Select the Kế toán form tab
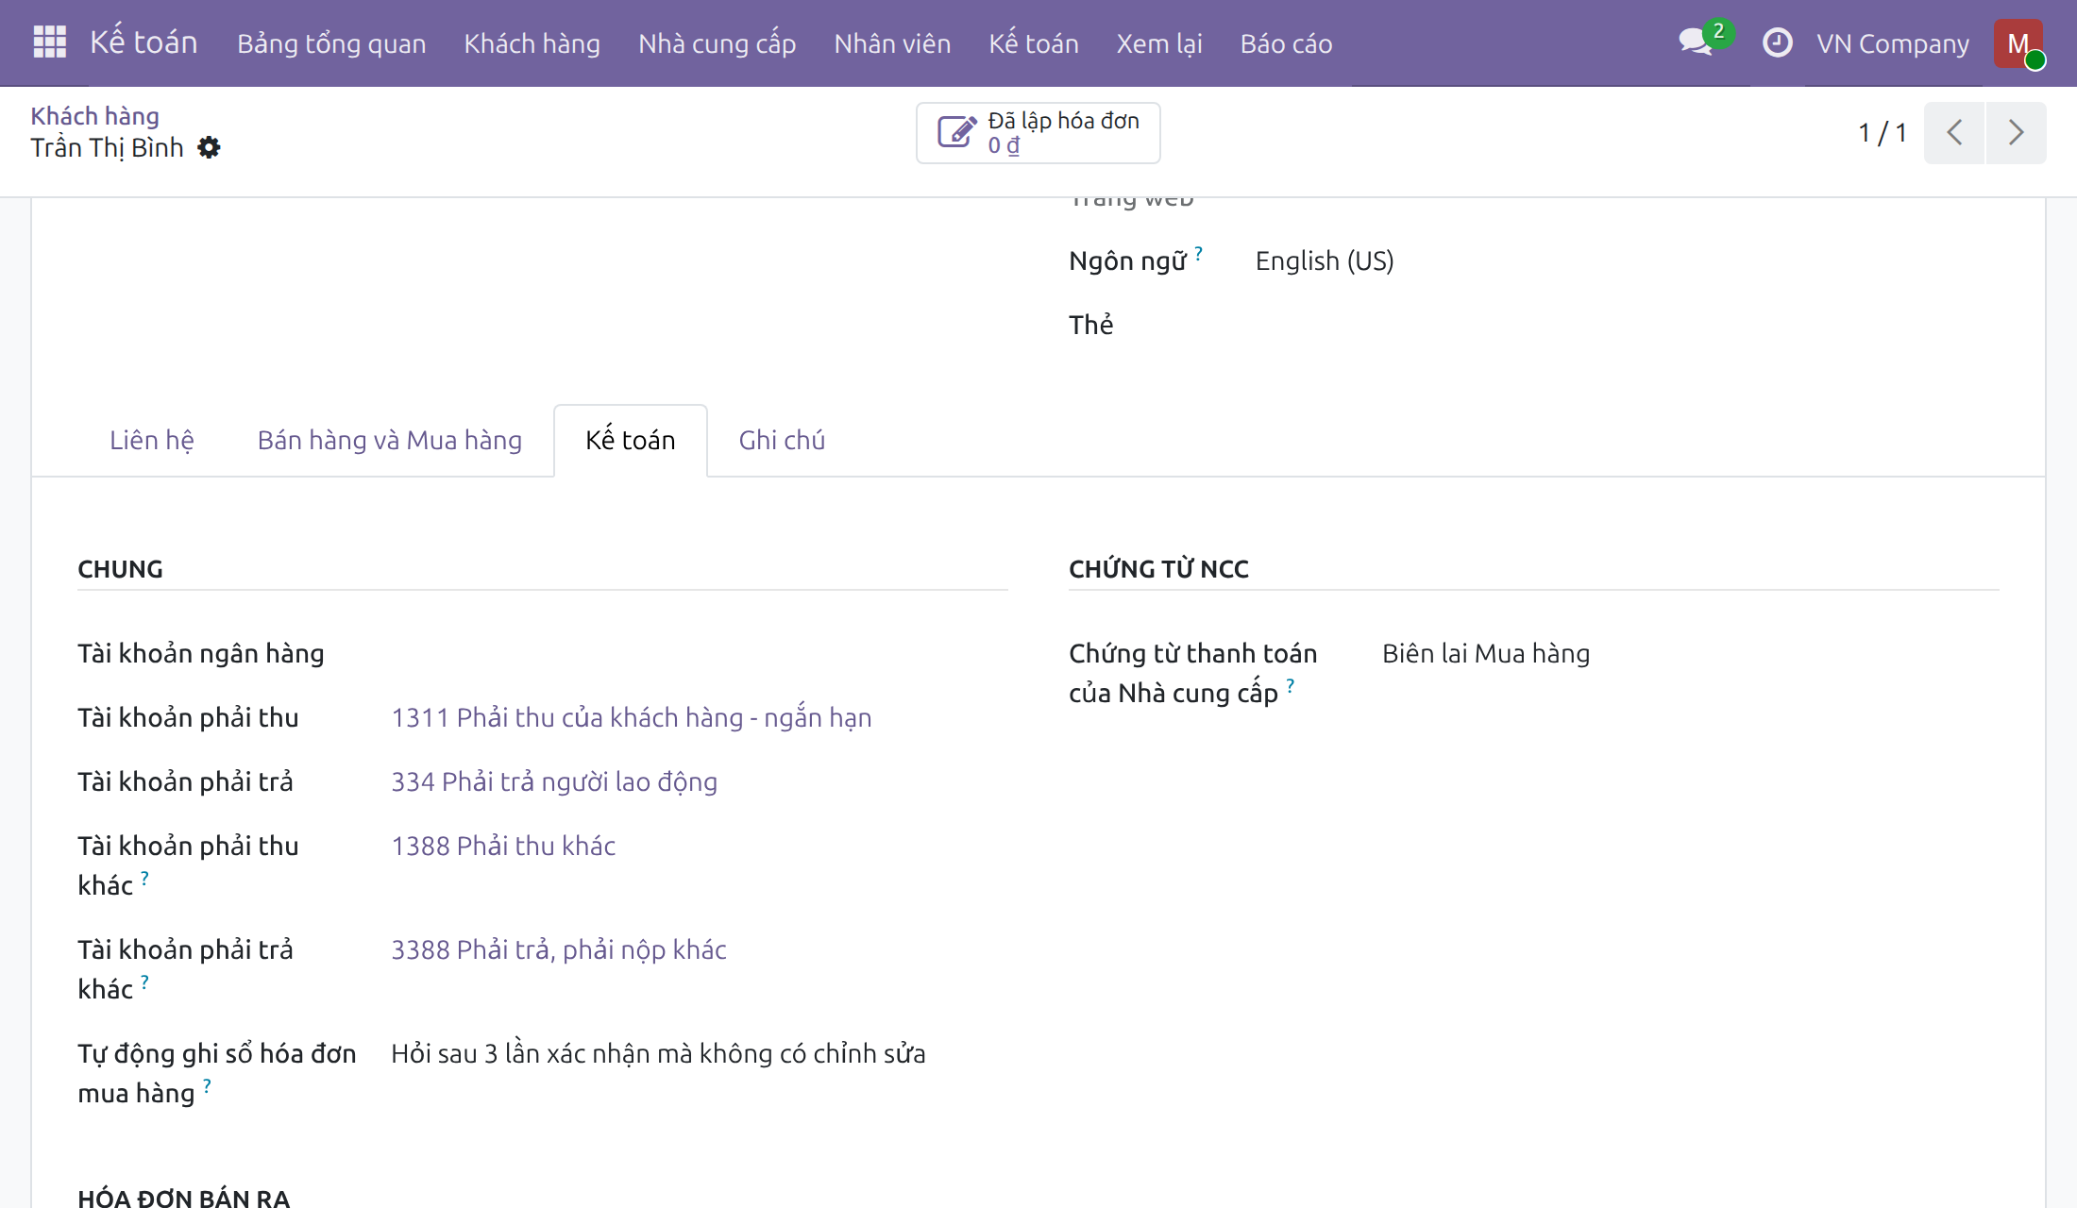The image size is (2077, 1208). (x=630, y=440)
